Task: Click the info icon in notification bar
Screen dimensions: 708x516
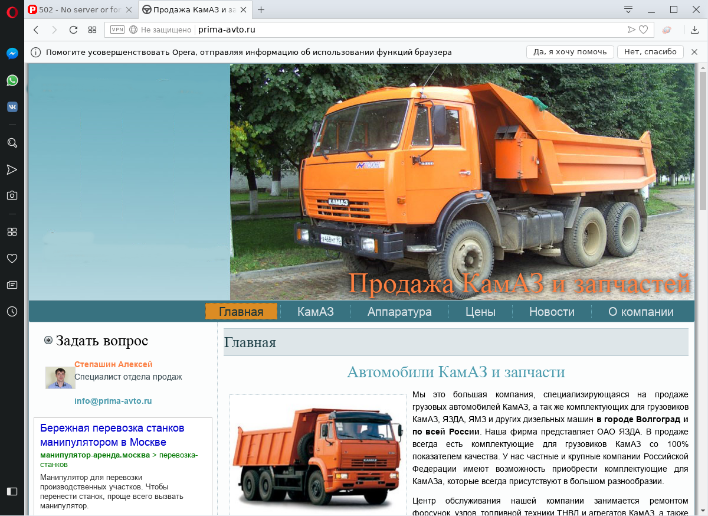Action: click(36, 52)
